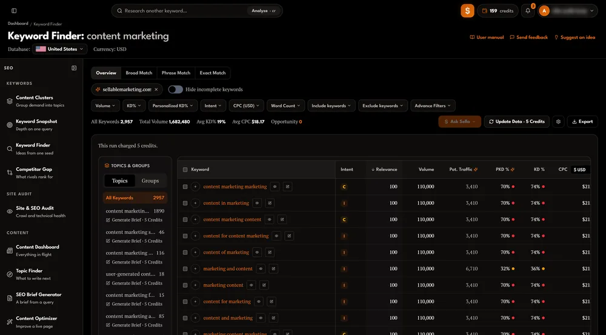Open Intent filter dropdown
Screen dimensions: 606x335
pos(213,106)
